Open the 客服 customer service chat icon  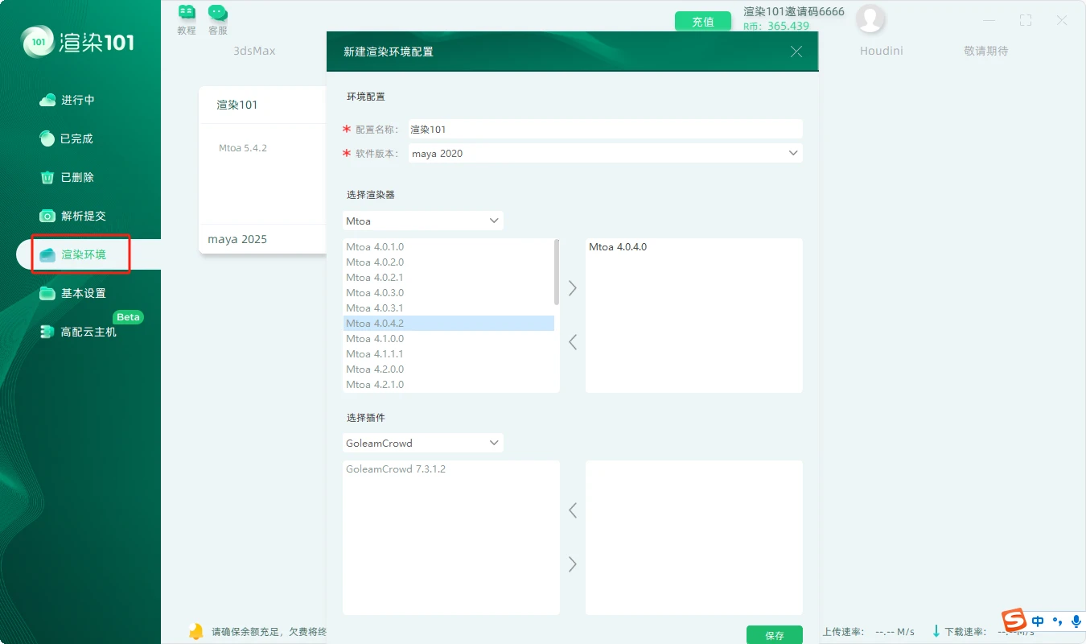click(217, 12)
